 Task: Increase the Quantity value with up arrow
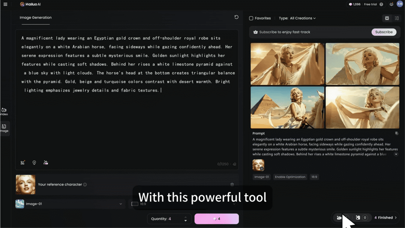click(x=186, y=217)
